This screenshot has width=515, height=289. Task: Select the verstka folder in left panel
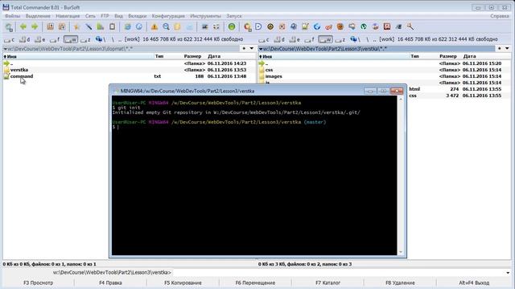point(19,70)
